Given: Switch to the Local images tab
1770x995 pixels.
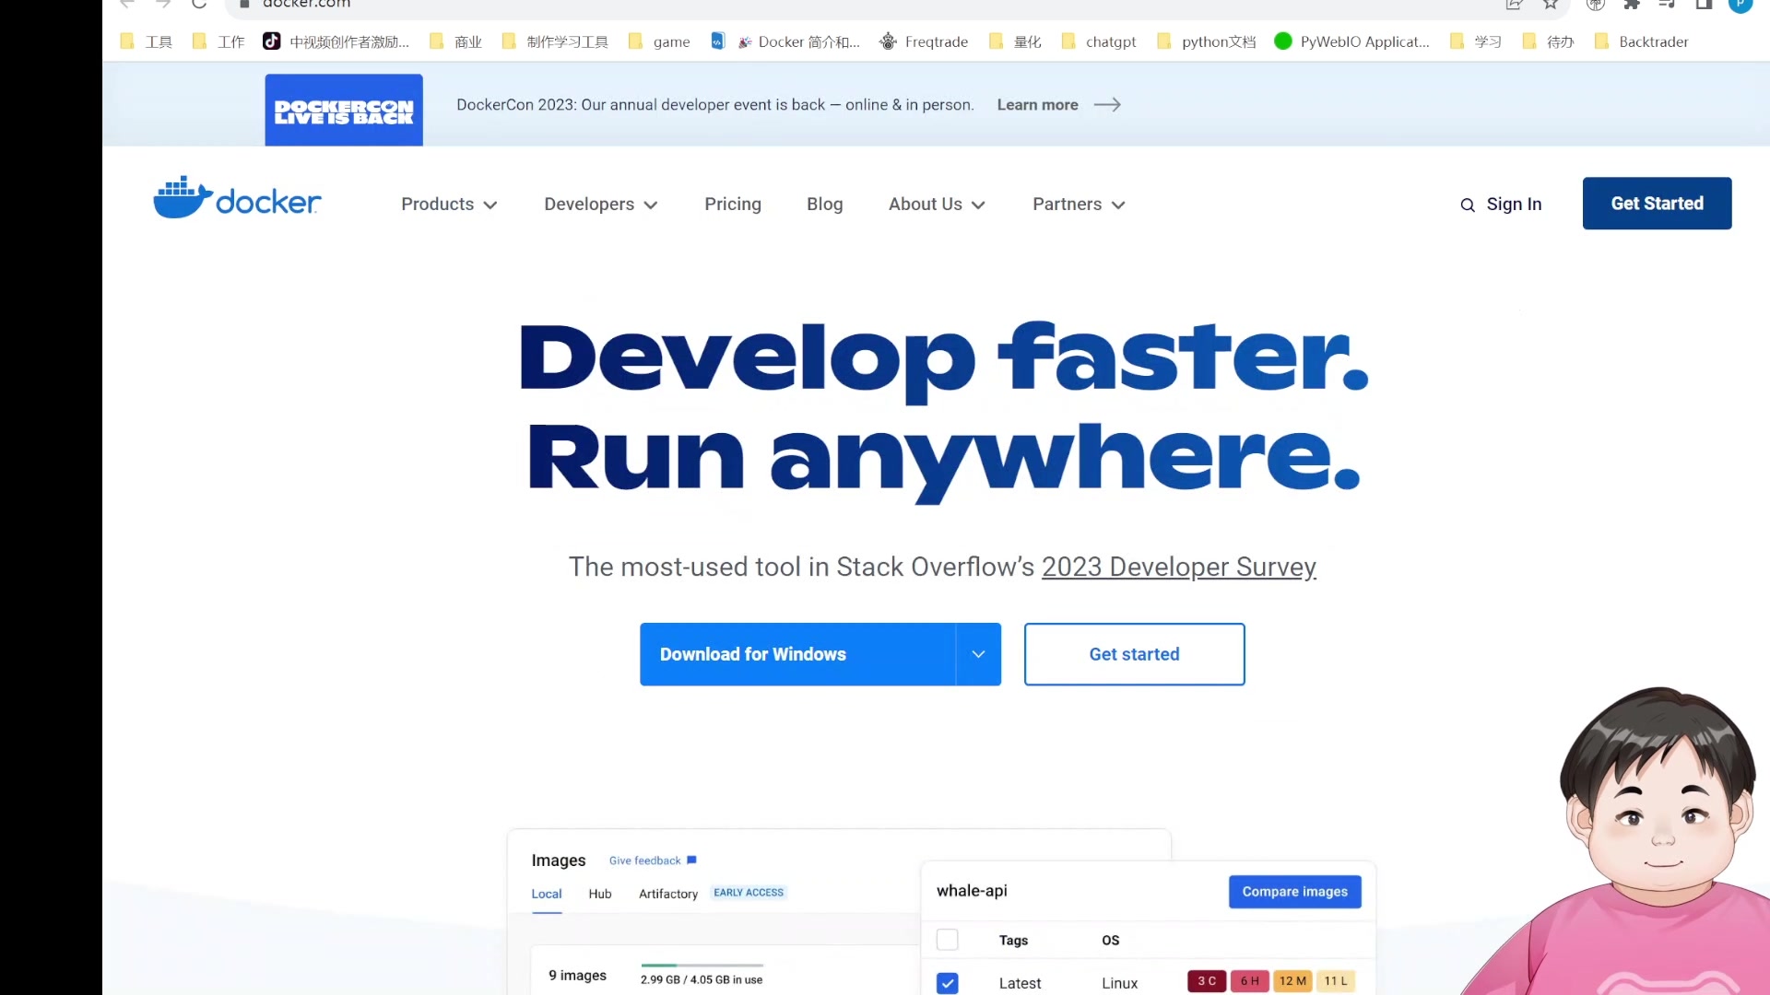Looking at the screenshot, I should point(547,895).
